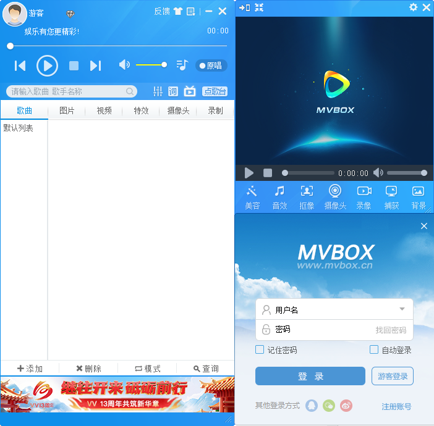Open the 背景 background tool
This screenshot has width=434, height=426.
click(x=418, y=198)
